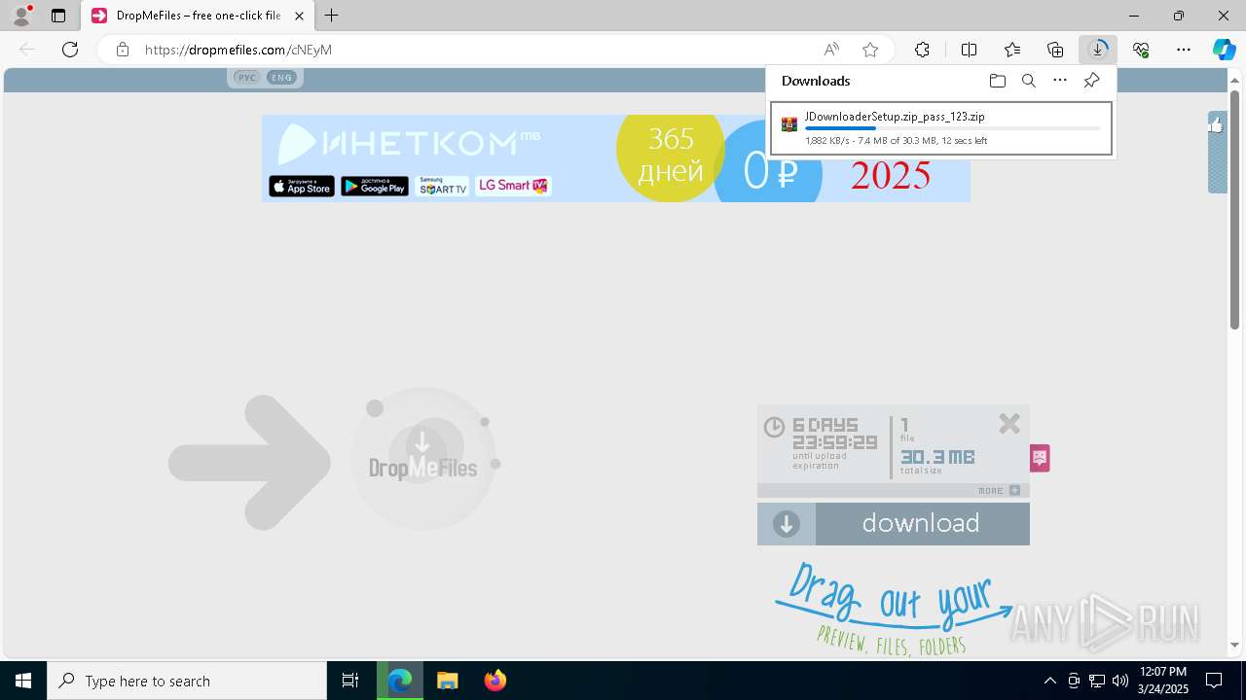Open downloads folder from Downloads panel
1246x700 pixels.
click(997, 81)
